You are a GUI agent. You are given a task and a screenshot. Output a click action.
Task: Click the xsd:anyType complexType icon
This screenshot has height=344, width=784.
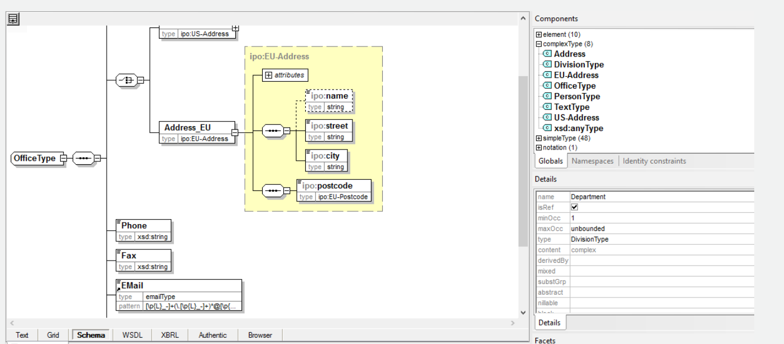(547, 128)
